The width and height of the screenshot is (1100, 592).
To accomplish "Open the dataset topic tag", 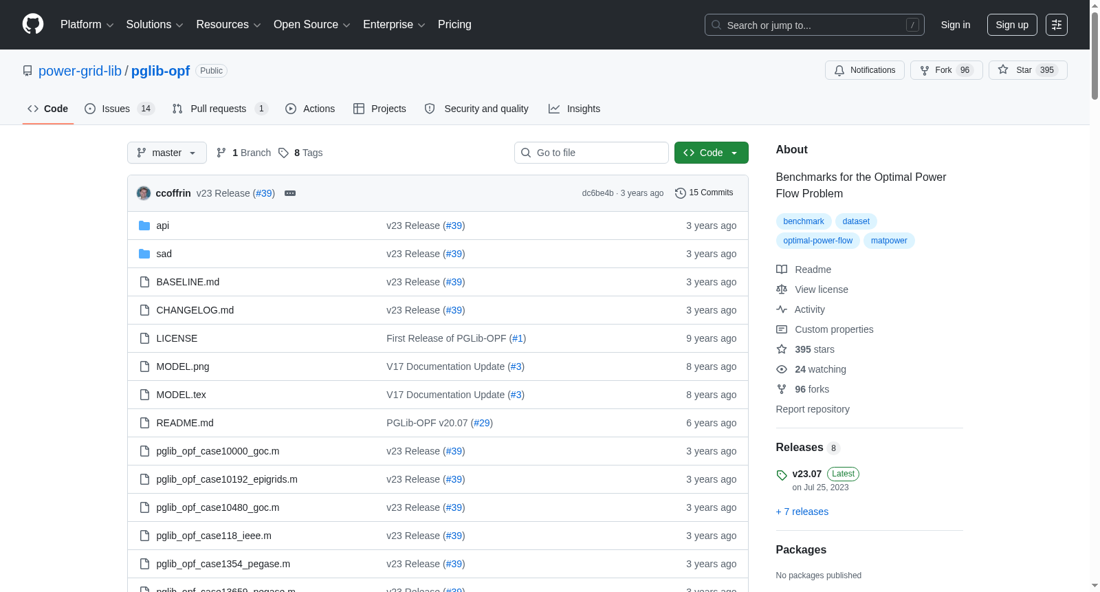I will (856, 221).
